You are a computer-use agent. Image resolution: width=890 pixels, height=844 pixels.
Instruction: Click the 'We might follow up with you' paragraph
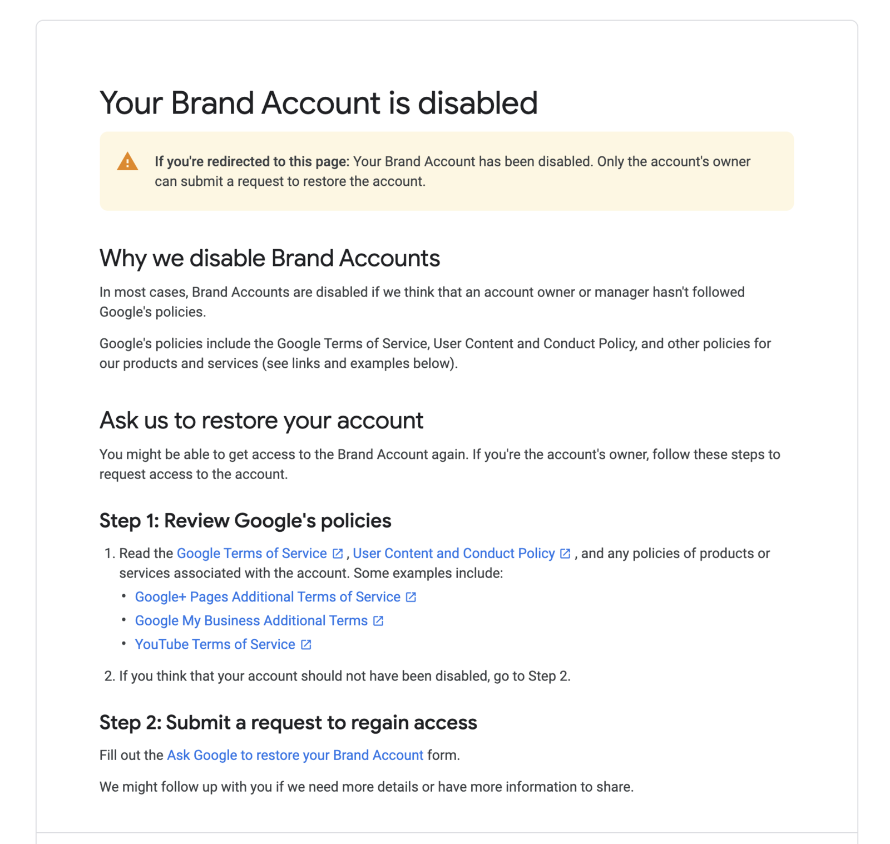tap(367, 787)
